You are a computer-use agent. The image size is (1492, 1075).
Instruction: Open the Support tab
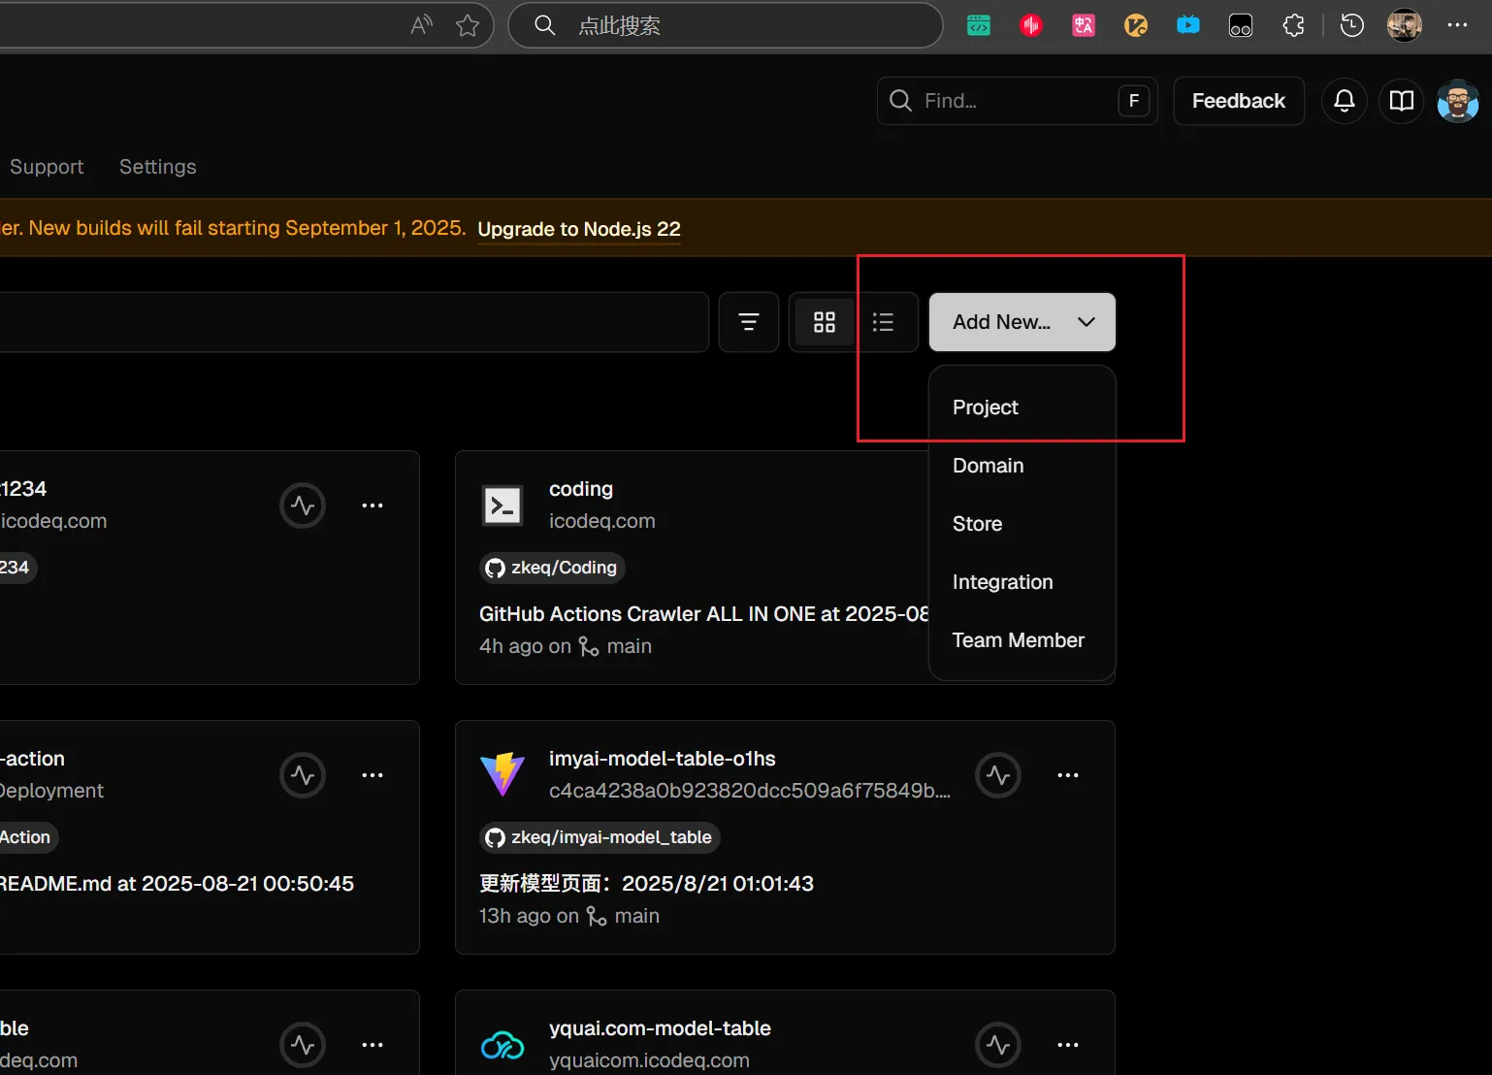click(x=47, y=167)
